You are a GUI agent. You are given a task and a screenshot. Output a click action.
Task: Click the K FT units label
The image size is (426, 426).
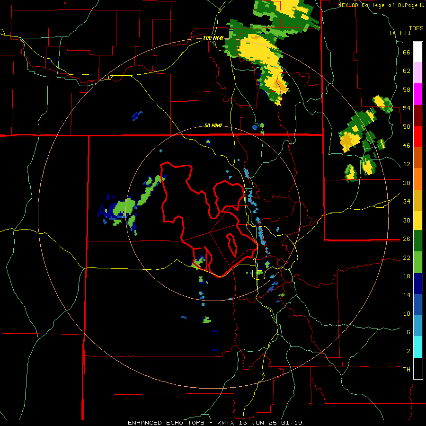(x=400, y=33)
